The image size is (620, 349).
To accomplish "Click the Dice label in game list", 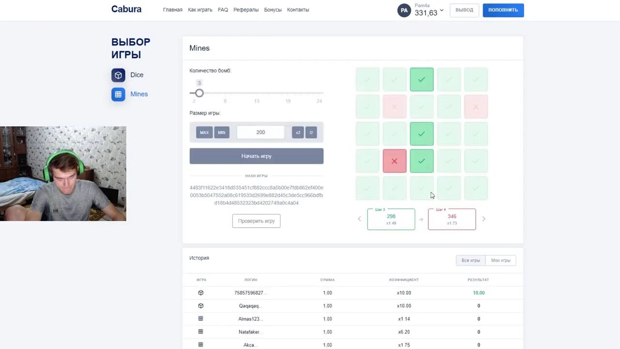I will tap(137, 75).
